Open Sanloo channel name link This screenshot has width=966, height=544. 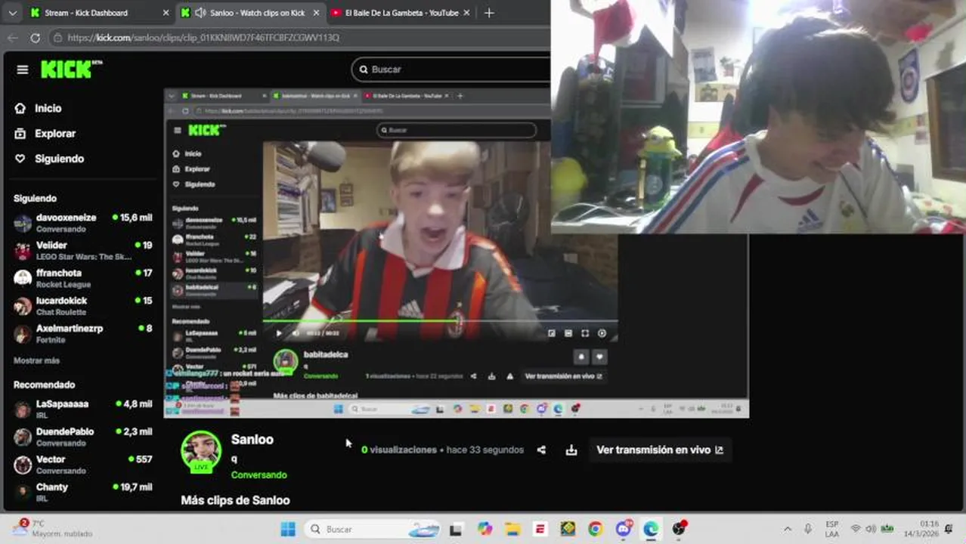(252, 440)
